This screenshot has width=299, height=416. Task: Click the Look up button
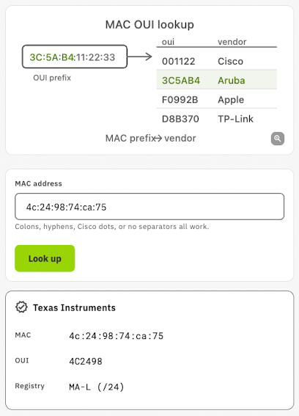coord(45,258)
